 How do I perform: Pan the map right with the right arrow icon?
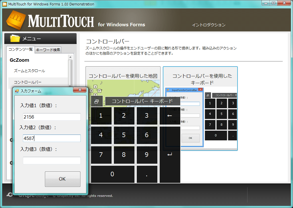[99, 90]
